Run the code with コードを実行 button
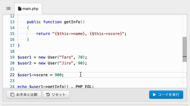Screen dimensions: 190x106 pyautogui.click(x=166, y=95)
